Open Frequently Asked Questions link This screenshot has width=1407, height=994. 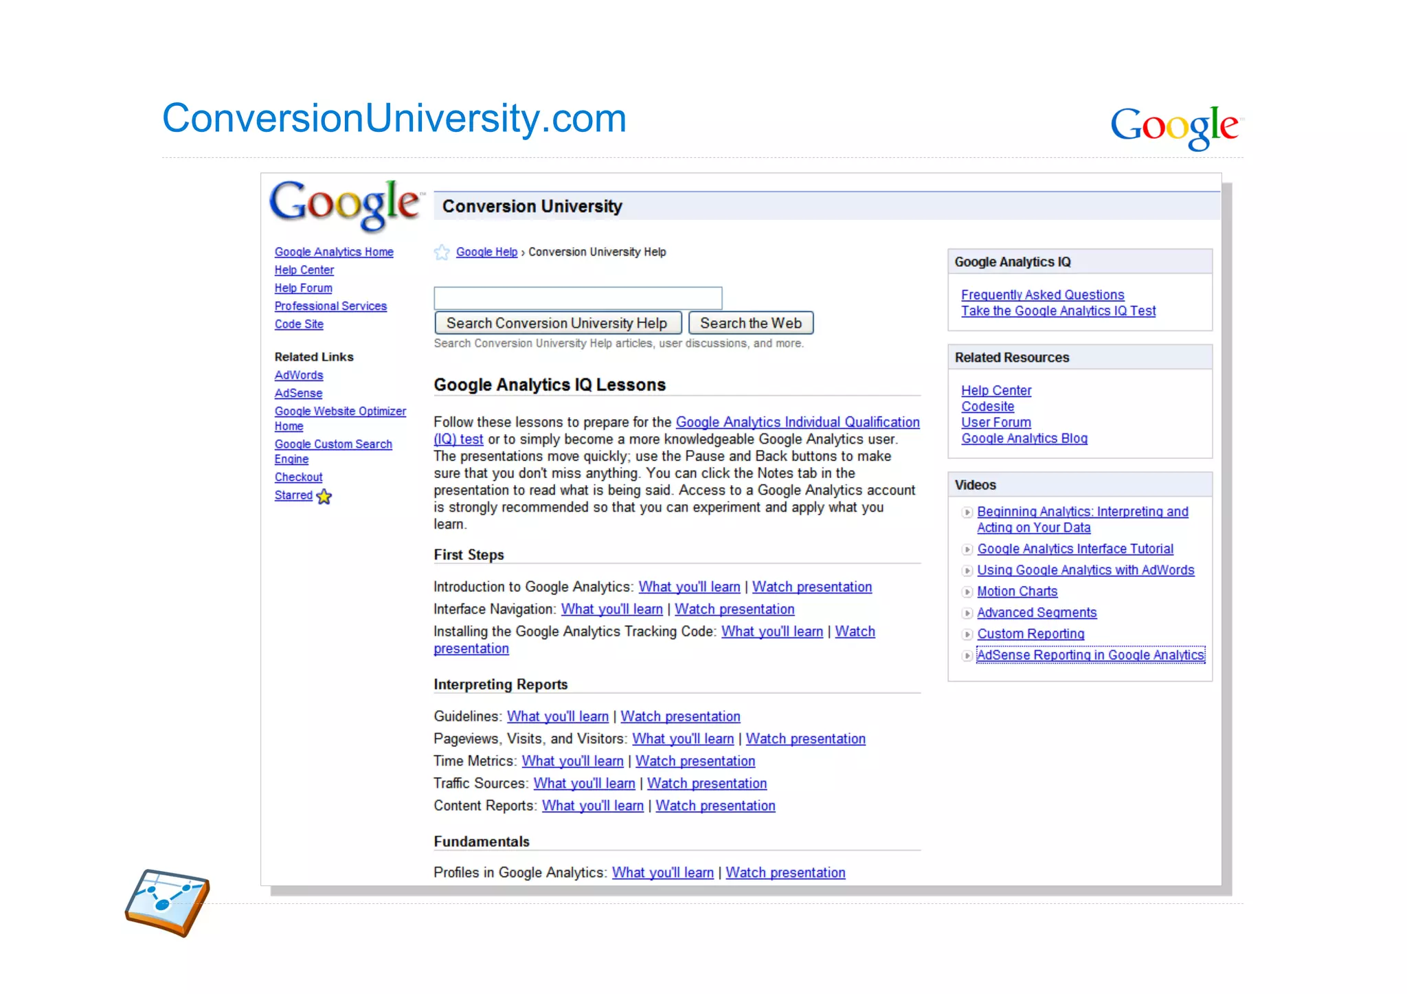[x=1042, y=295]
